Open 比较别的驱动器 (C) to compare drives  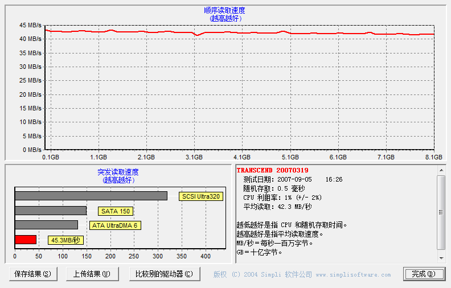[x=165, y=274]
